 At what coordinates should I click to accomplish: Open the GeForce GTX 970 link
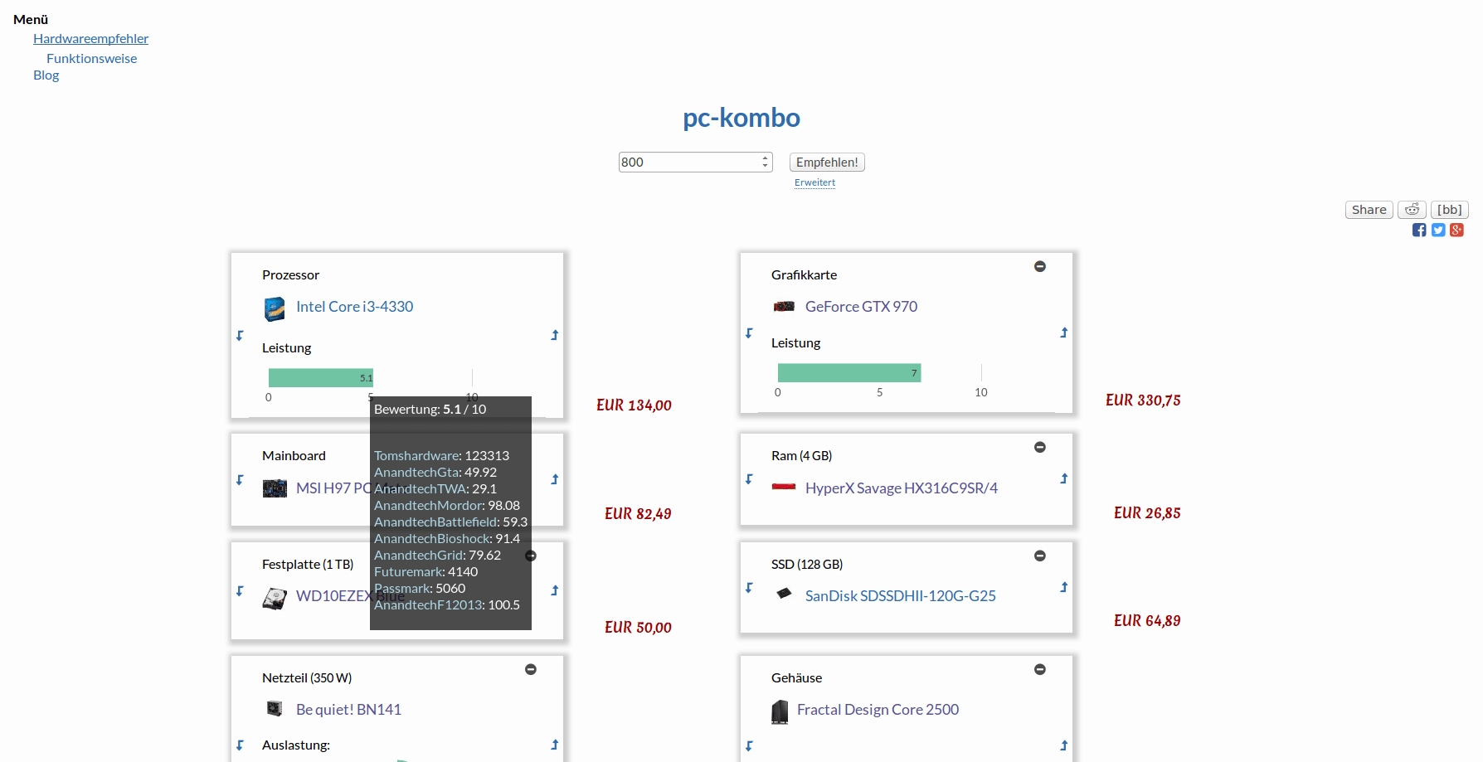(x=861, y=307)
